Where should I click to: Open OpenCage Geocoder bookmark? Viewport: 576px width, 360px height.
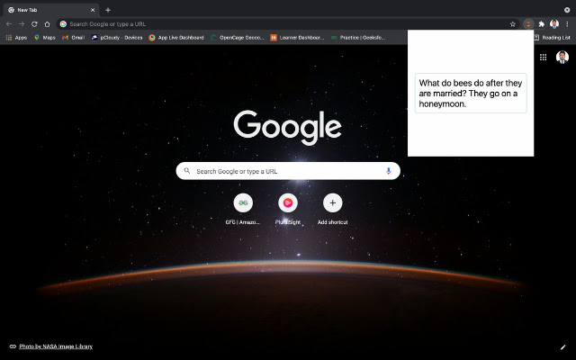(238, 38)
